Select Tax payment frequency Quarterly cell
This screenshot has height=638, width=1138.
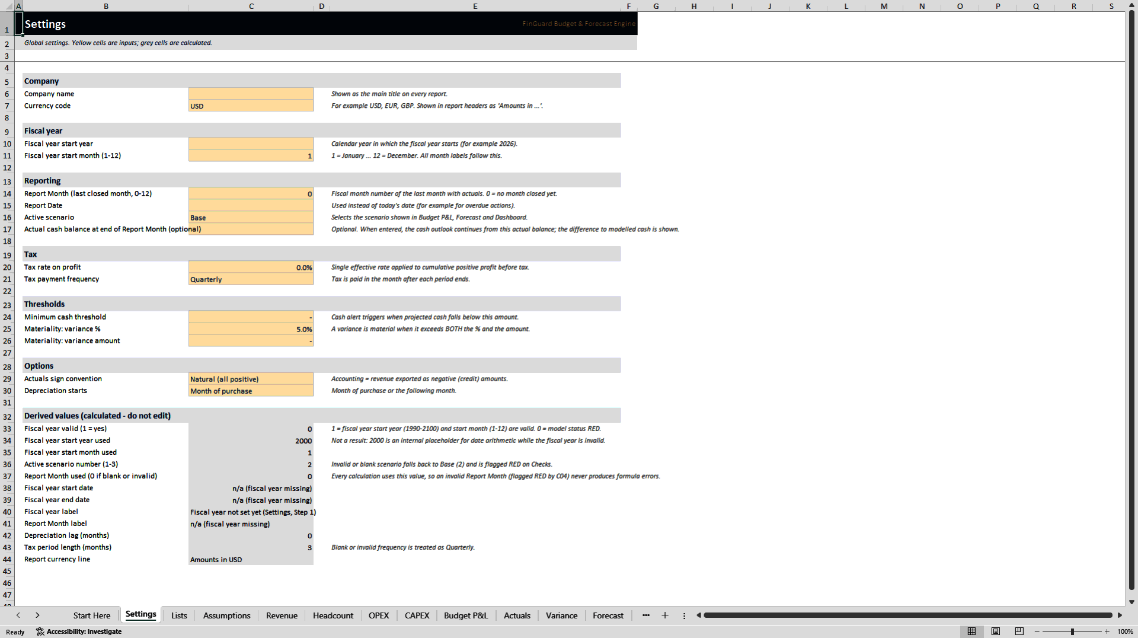[x=251, y=279]
